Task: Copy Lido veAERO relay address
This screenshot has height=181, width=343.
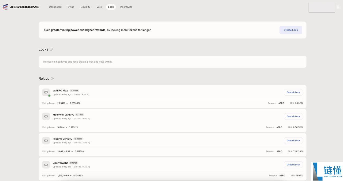Action: 89,167
